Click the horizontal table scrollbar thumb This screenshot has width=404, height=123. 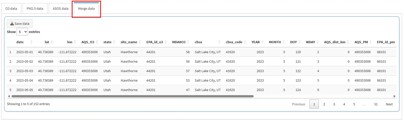point(132,96)
